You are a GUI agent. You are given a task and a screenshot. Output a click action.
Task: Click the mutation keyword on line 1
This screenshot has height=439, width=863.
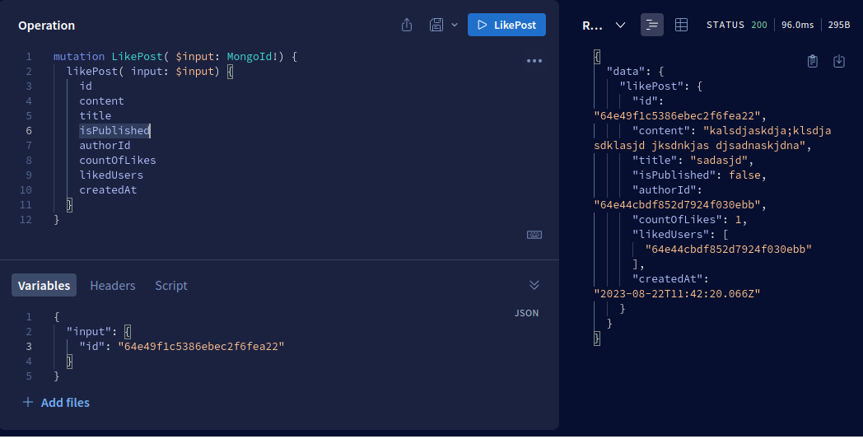point(79,56)
